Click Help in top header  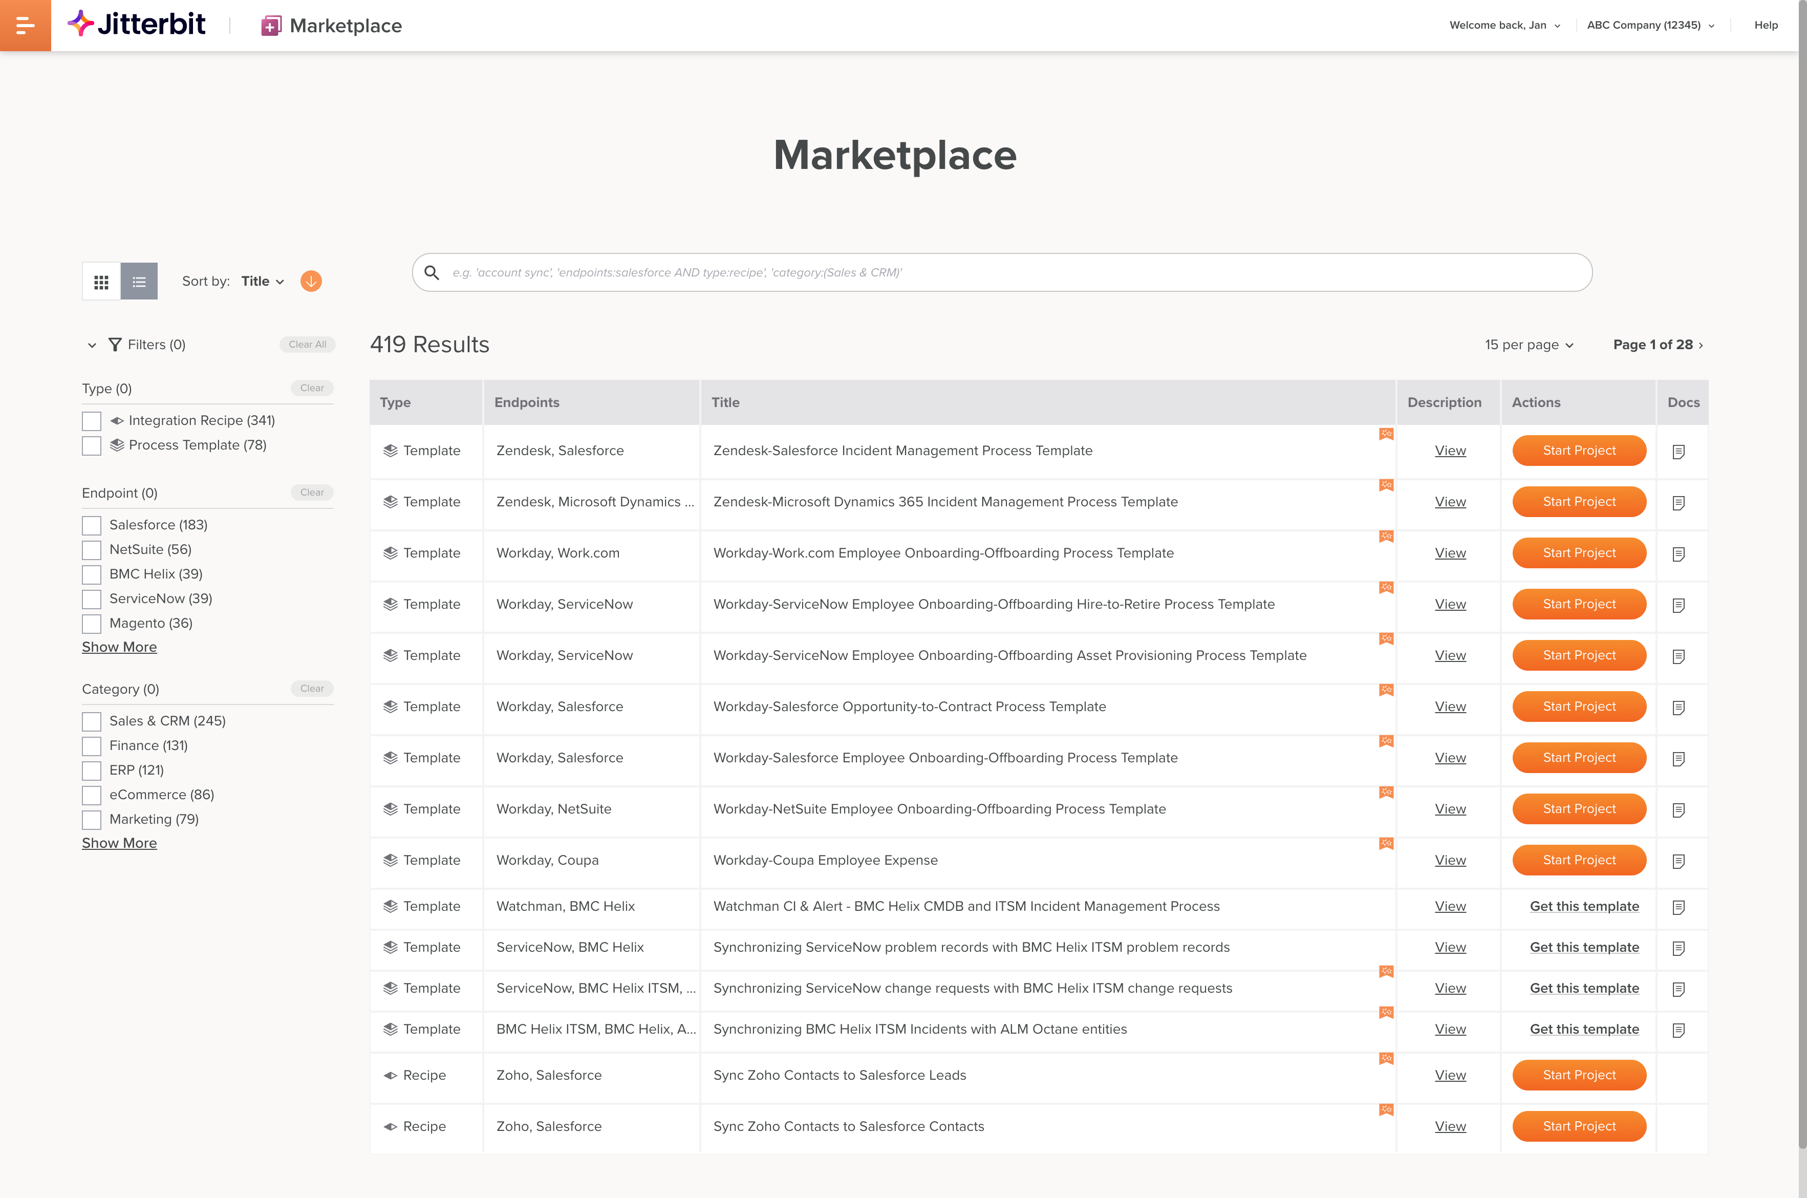[1766, 25]
